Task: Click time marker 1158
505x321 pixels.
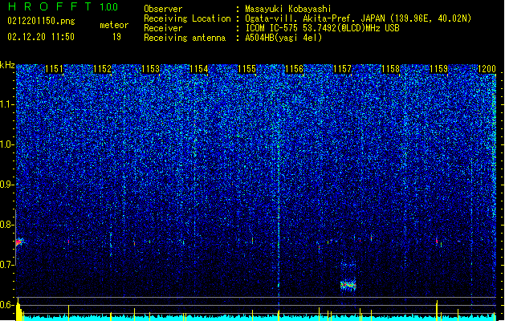Action: 390,69
